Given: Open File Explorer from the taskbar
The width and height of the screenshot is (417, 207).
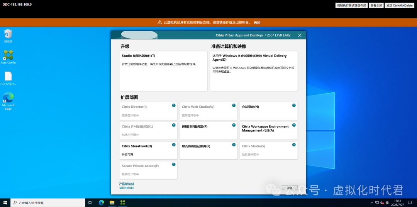Looking at the screenshot, I should (x=112, y=202).
